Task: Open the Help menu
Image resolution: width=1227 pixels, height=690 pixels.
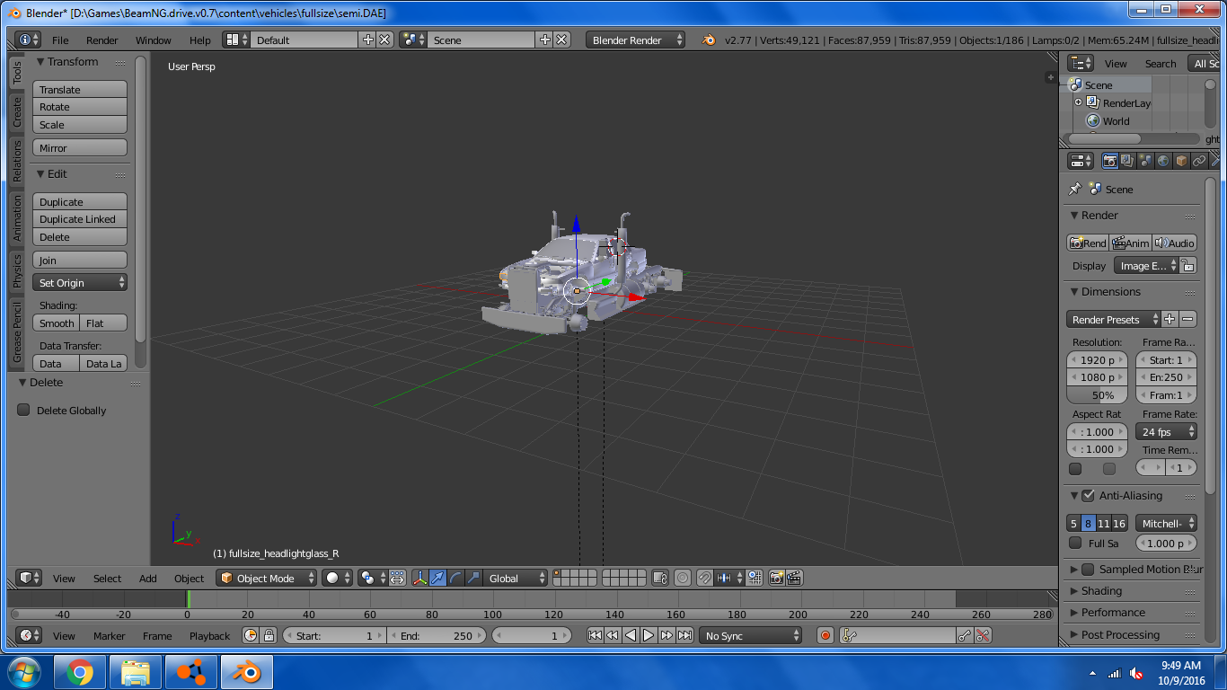Action: point(200,40)
